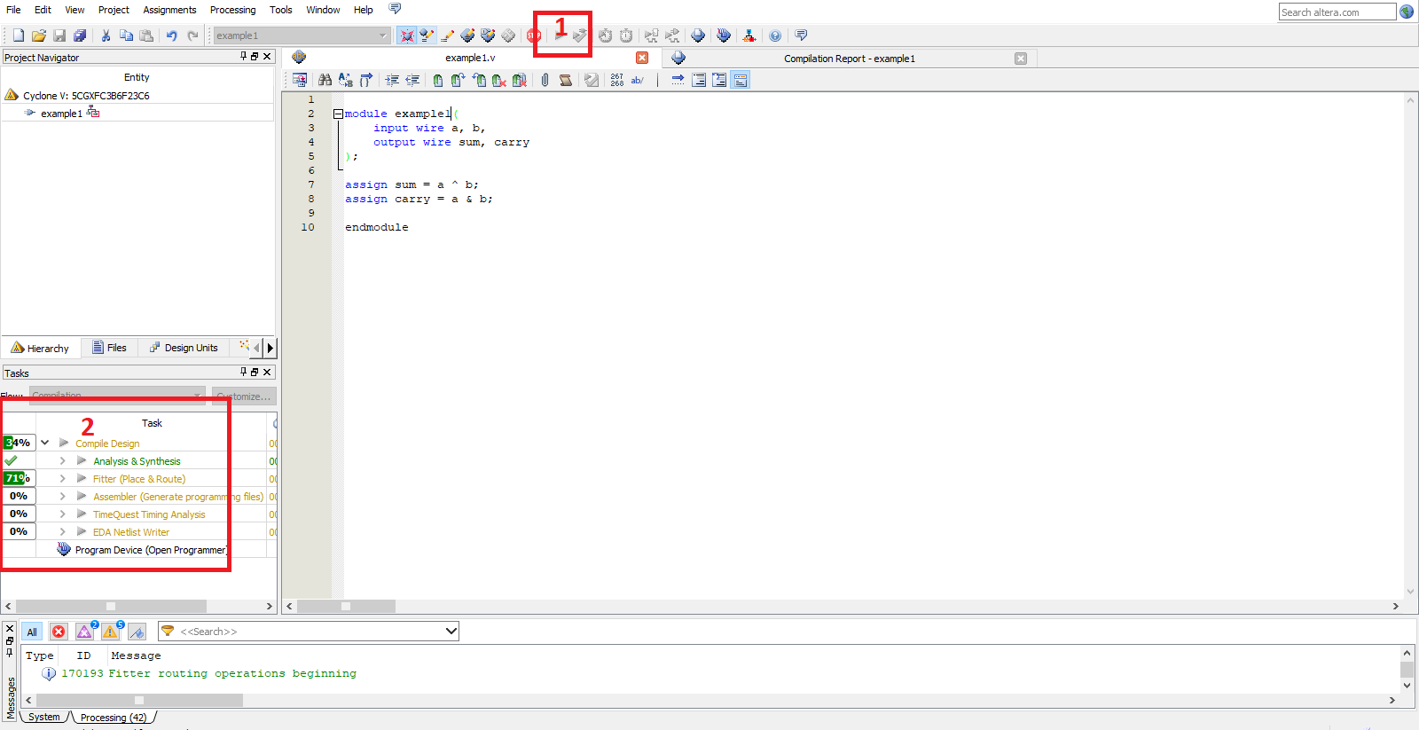Toggle the flagged messages filter
The image size is (1419, 730).
pyautogui.click(x=137, y=632)
